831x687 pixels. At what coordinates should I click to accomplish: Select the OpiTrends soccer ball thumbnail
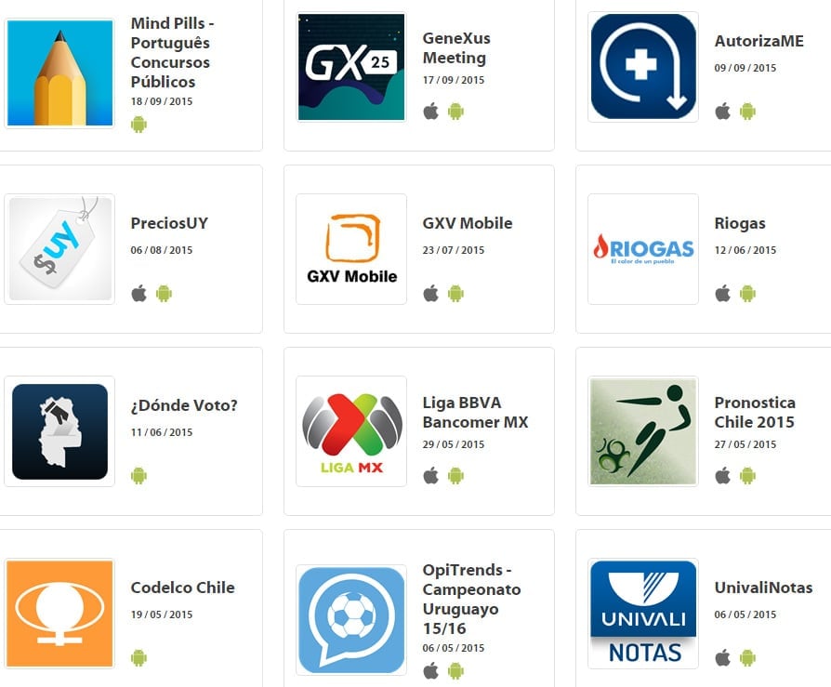click(x=351, y=620)
